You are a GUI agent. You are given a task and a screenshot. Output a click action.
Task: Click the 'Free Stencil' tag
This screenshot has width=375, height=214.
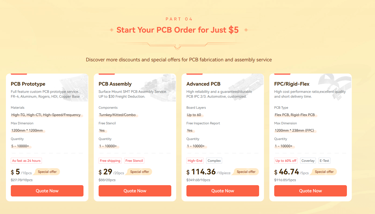[x=134, y=161]
